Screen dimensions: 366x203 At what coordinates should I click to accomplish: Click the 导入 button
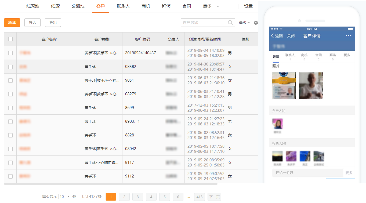[32, 23]
